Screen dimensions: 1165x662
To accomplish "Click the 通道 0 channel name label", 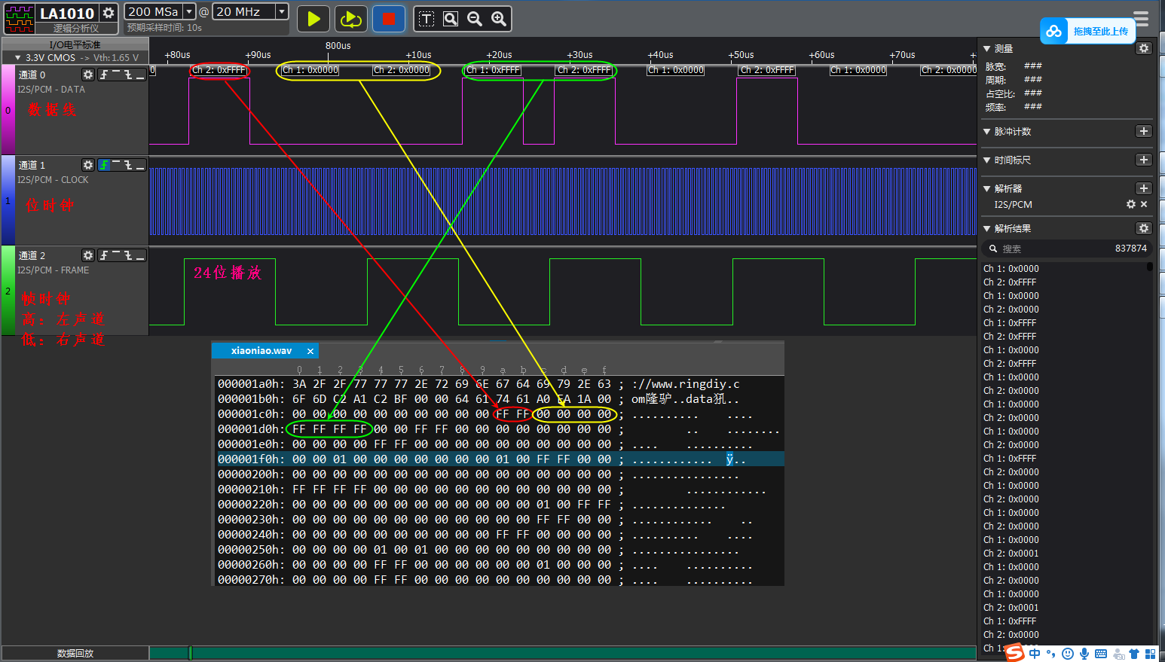I will point(32,75).
